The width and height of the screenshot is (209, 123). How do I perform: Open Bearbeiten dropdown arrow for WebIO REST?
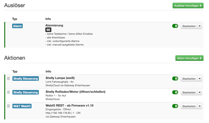click(x=200, y=106)
